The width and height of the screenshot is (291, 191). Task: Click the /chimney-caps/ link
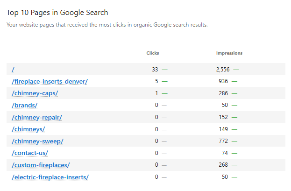35,93
